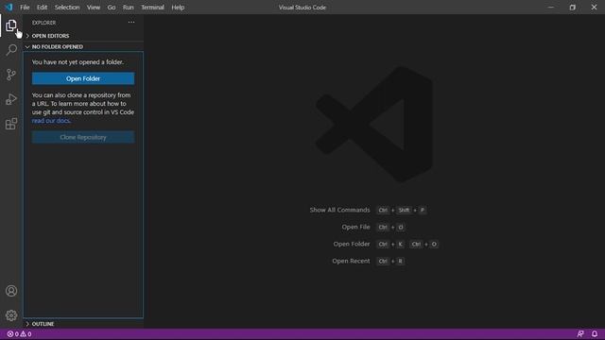605x340 pixels.
Task: Open the Terminal menu
Action: tap(152, 8)
